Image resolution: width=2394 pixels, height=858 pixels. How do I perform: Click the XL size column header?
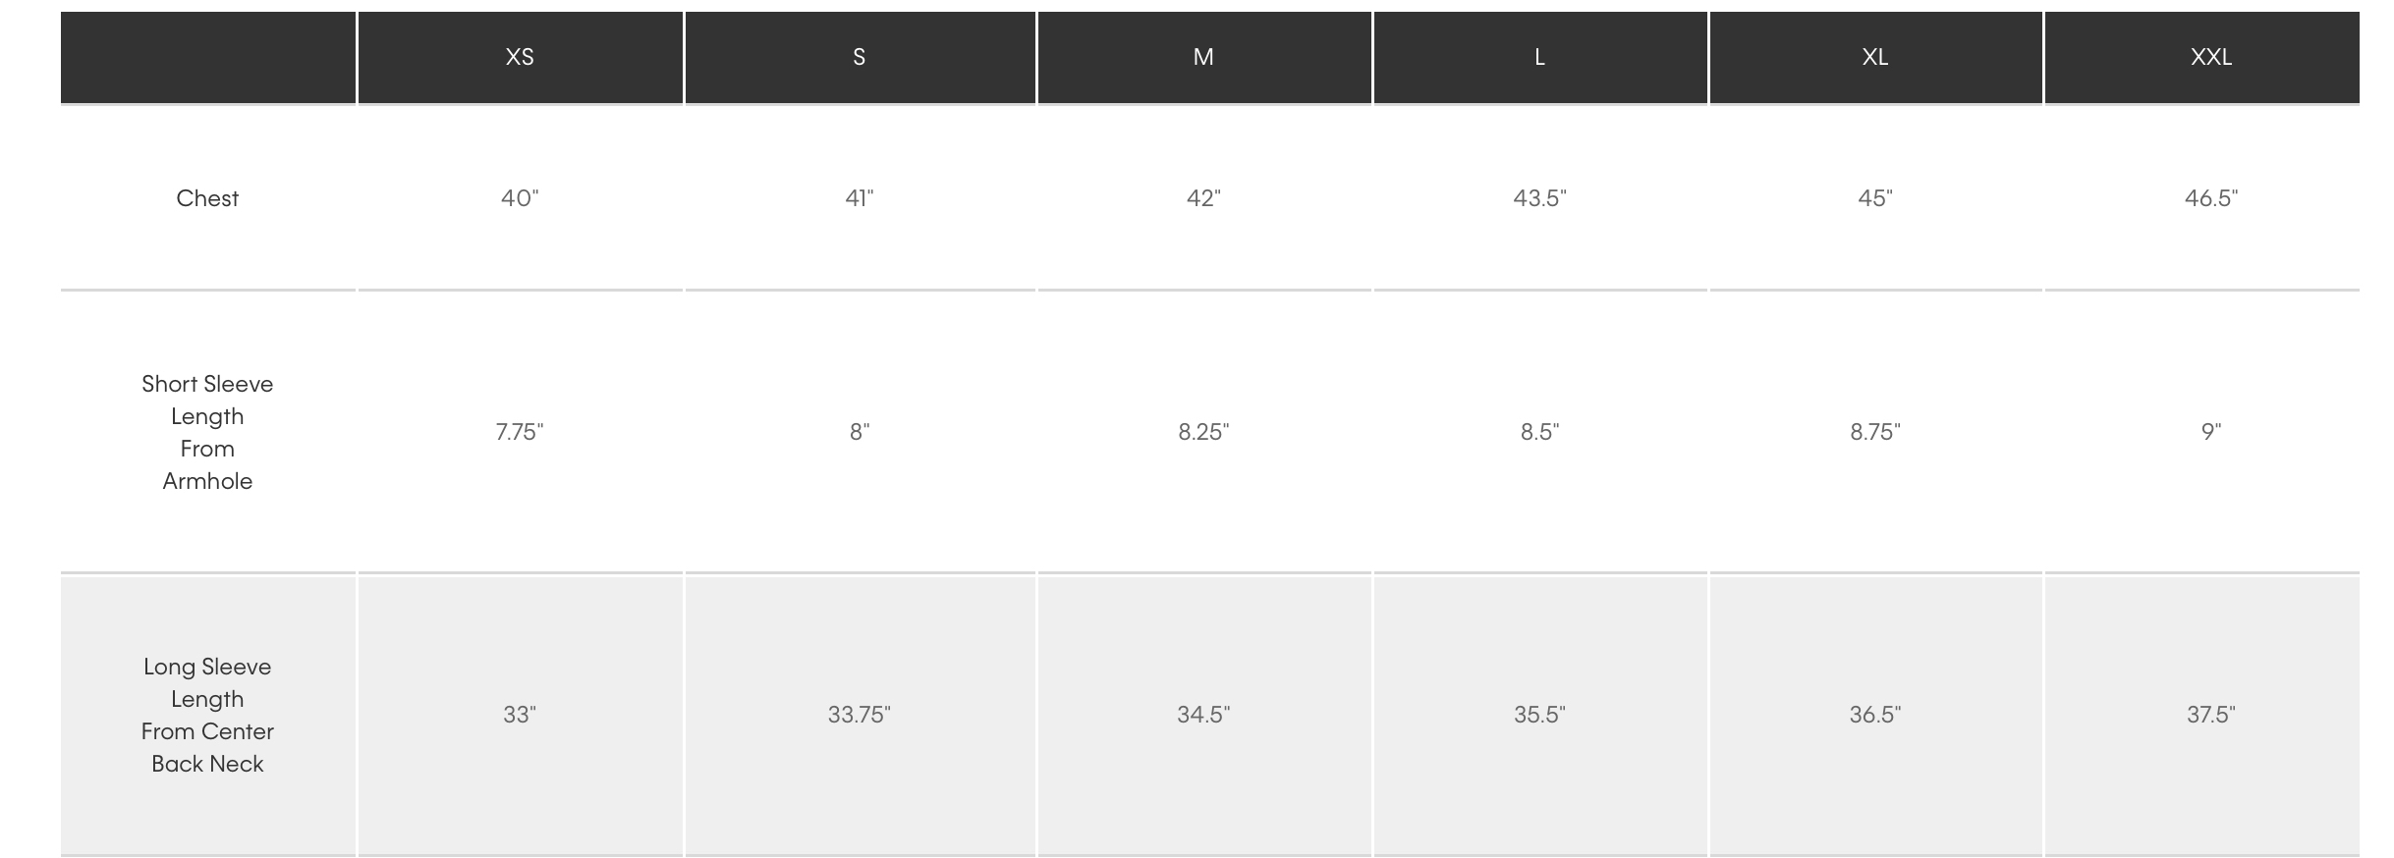(1875, 57)
